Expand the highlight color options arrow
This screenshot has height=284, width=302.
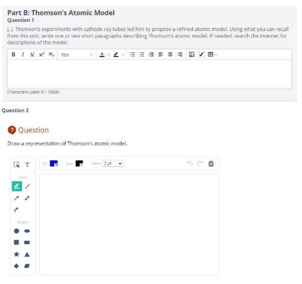(123, 55)
